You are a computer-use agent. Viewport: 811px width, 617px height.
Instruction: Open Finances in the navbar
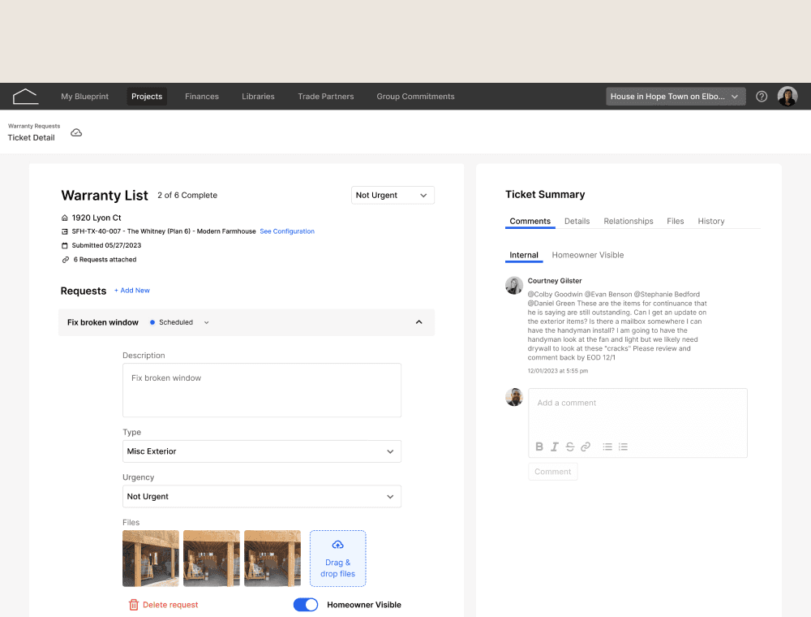pos(202,97)
